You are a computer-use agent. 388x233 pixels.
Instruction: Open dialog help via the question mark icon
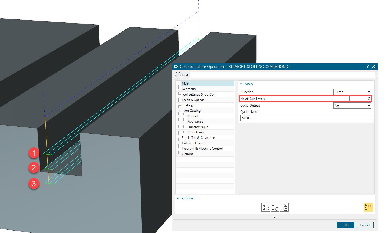367,66
